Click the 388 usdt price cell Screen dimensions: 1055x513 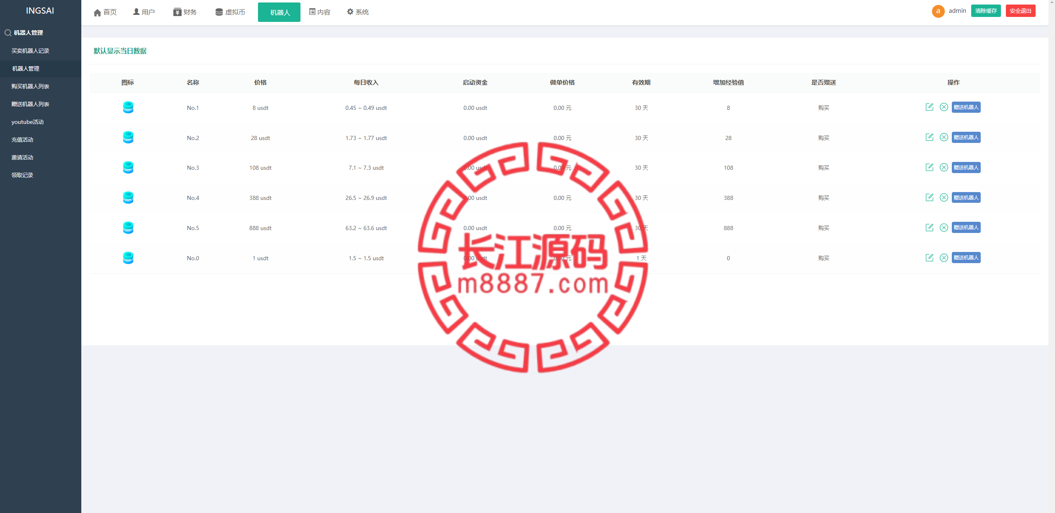(260, 198)
